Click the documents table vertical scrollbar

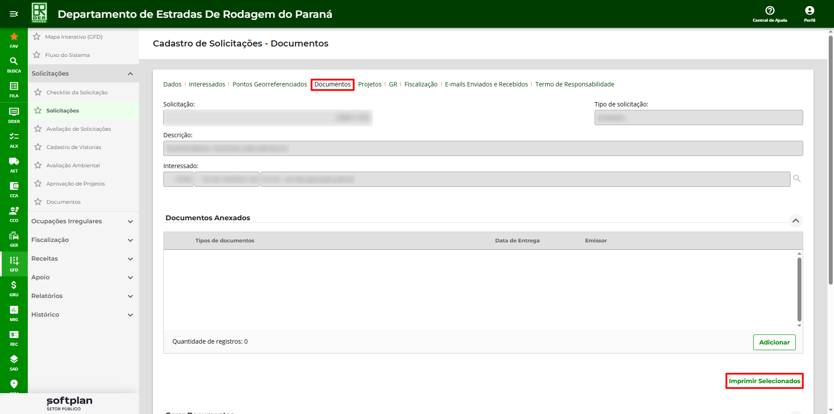pos(799,289)
